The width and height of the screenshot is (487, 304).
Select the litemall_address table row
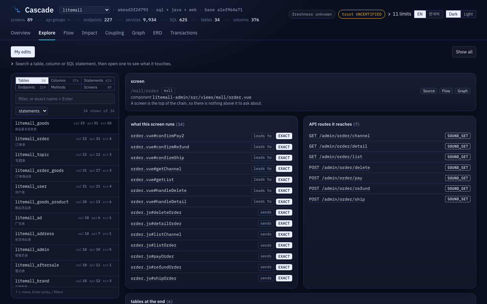pos(65,237)
